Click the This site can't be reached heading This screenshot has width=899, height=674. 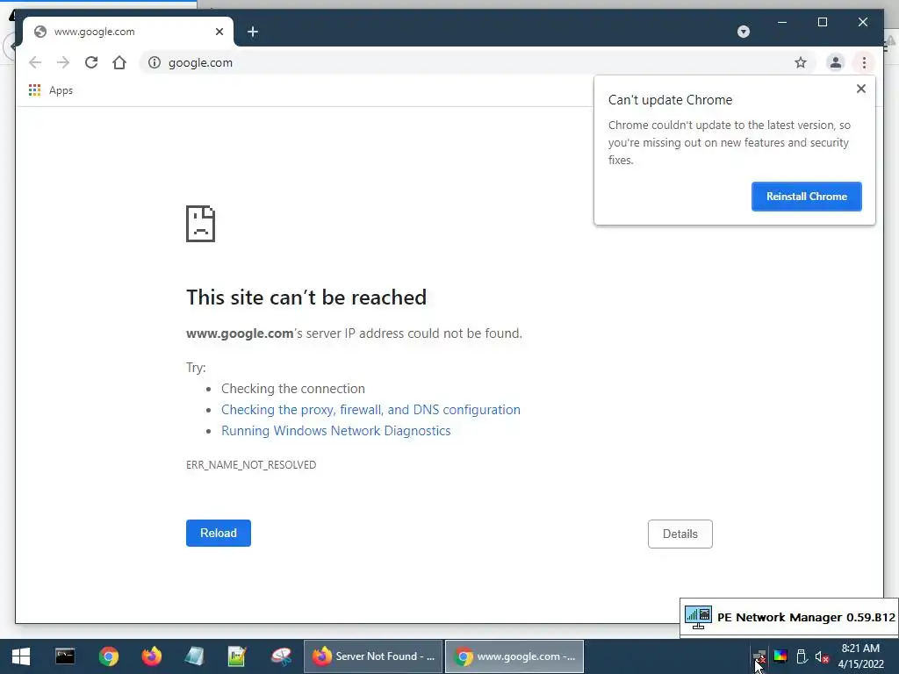point(306,298)
